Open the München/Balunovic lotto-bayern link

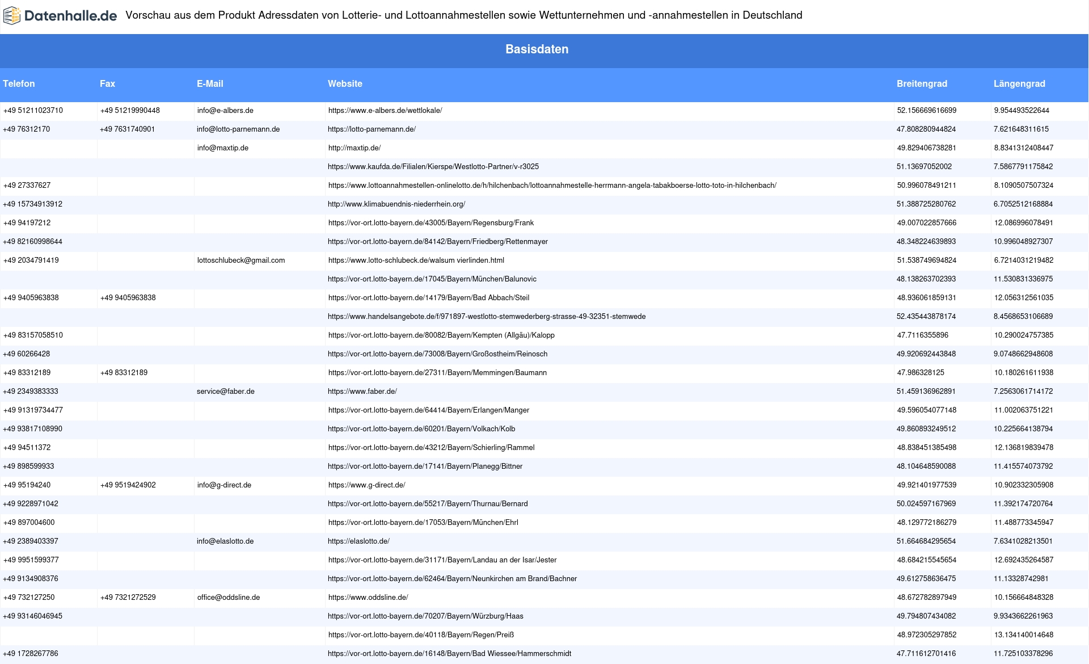click(x=432, y=279)
